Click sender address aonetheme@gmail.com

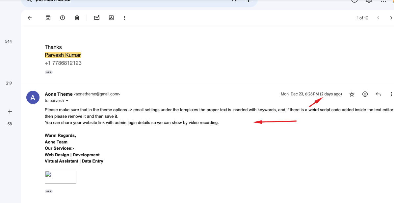tap(97, 94)
